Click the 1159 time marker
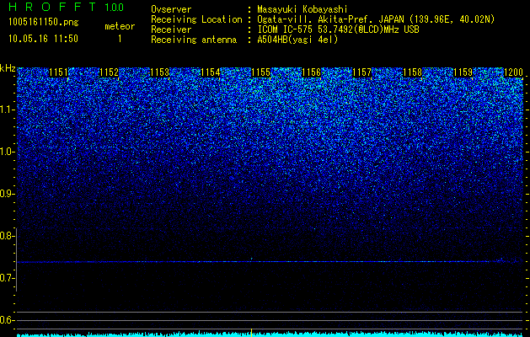This screenshot has height=337, width=530. coord(463,72)
